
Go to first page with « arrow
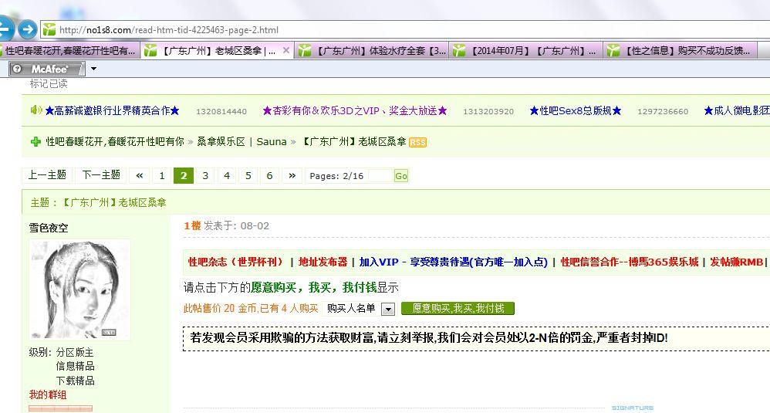pyautogui.click(x=140, y=175)
